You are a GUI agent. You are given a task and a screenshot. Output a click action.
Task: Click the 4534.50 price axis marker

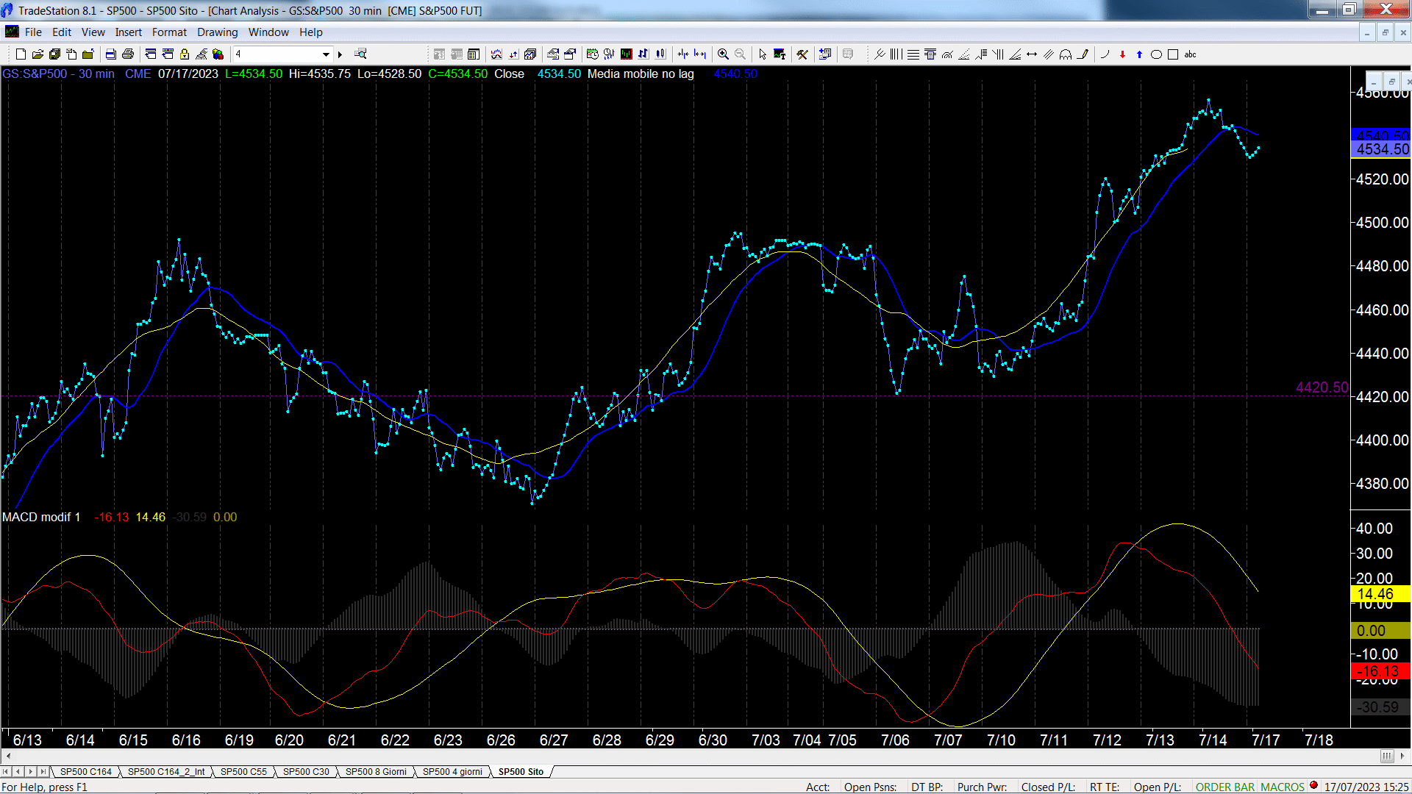pyautogui.click(x=1381, y=149)
